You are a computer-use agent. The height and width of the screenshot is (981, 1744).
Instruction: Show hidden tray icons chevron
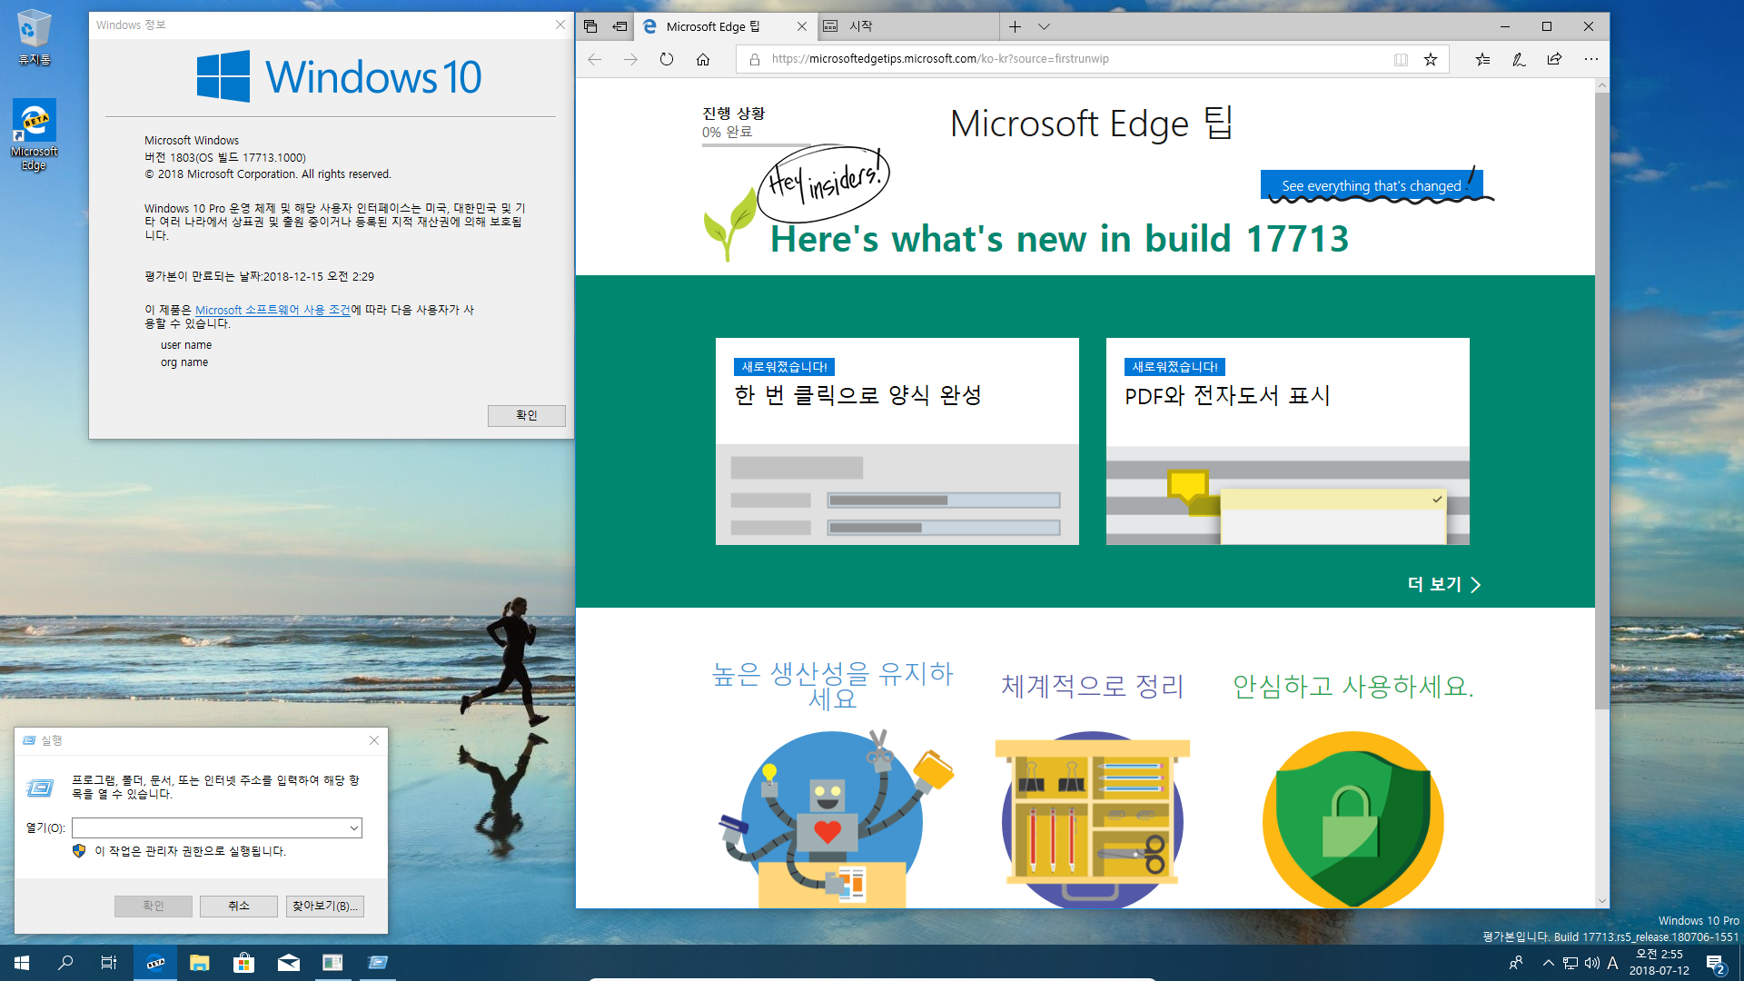tap(1549, 963)
